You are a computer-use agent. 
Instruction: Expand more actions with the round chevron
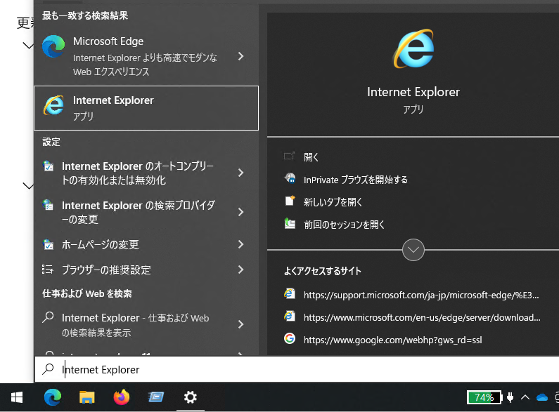[x=413, y=250]
